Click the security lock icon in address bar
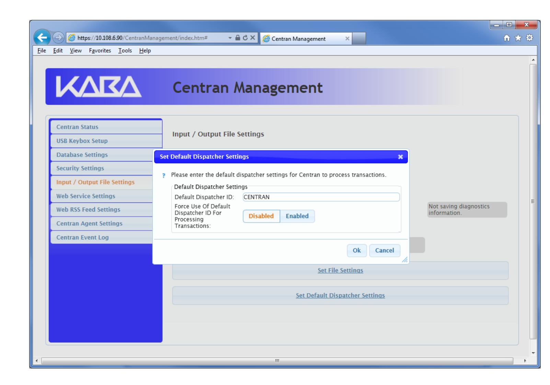The image size is (550, 385). [237, 38]
